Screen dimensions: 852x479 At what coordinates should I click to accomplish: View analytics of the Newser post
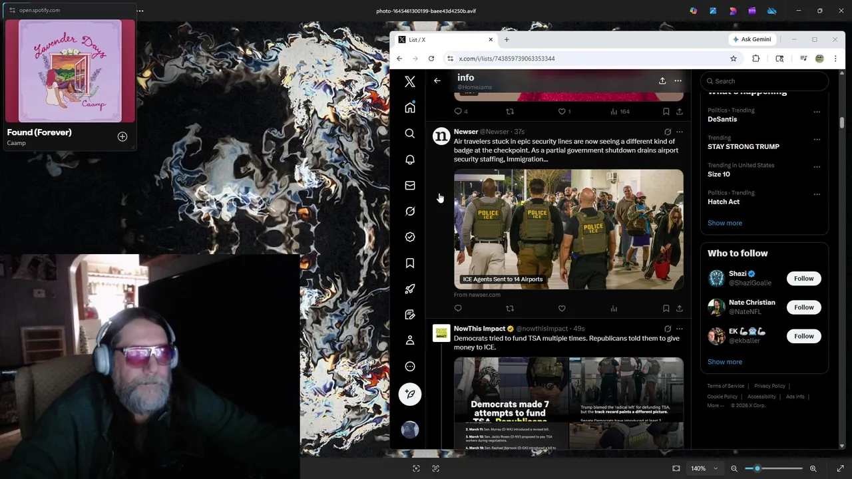pyautogui.click(x=614, y=309)
